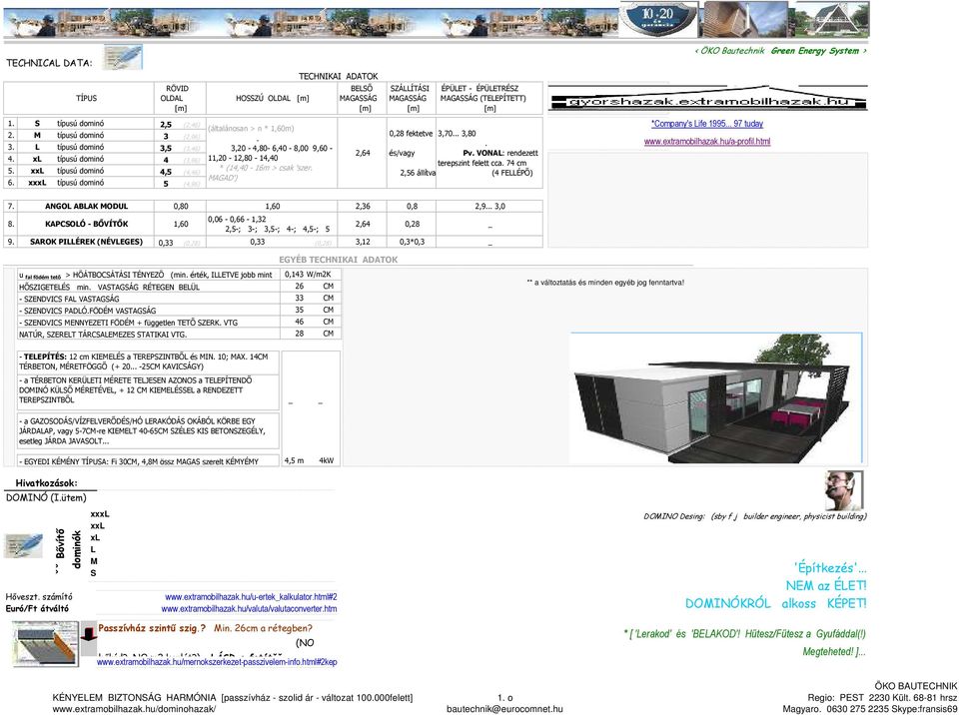Click the SZENDVICS FAL VASTAGSÁG label
The width and height of the screenshot is (959, 715).
pyautogui.click(x=69, y=300)
